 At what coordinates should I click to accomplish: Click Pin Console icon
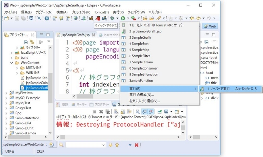[x=160, y=111]
